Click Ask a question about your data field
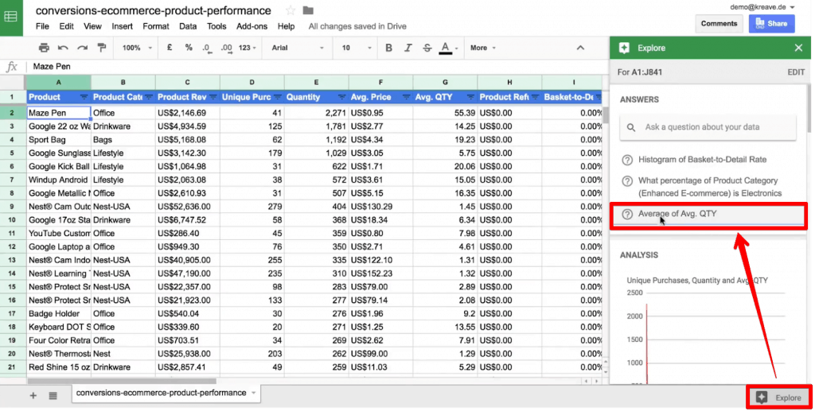 (x=708, y=127)
